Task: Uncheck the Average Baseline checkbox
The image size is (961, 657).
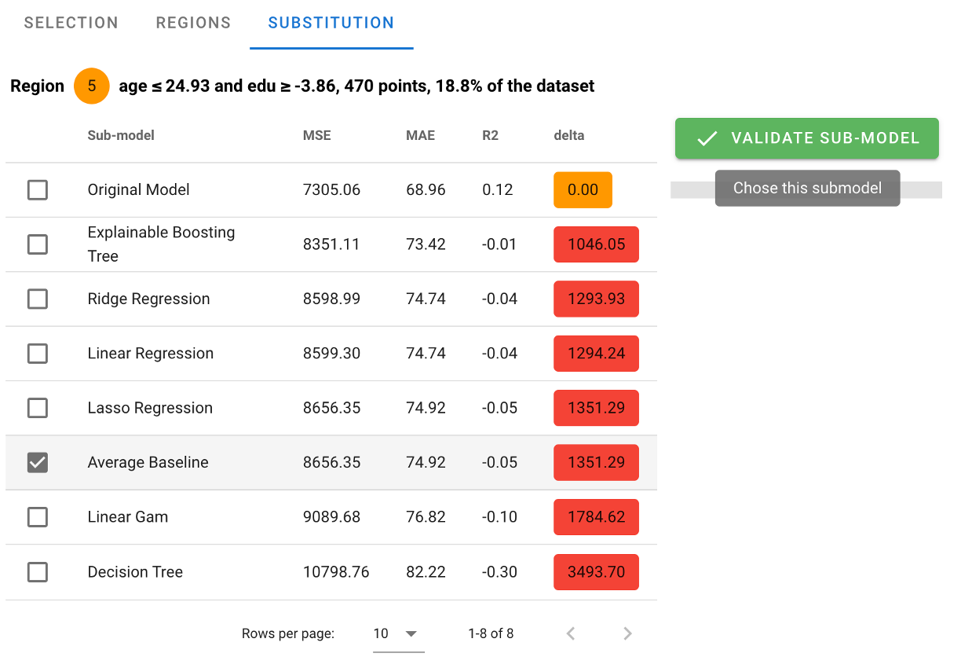Action: click(x=38, y=462)
